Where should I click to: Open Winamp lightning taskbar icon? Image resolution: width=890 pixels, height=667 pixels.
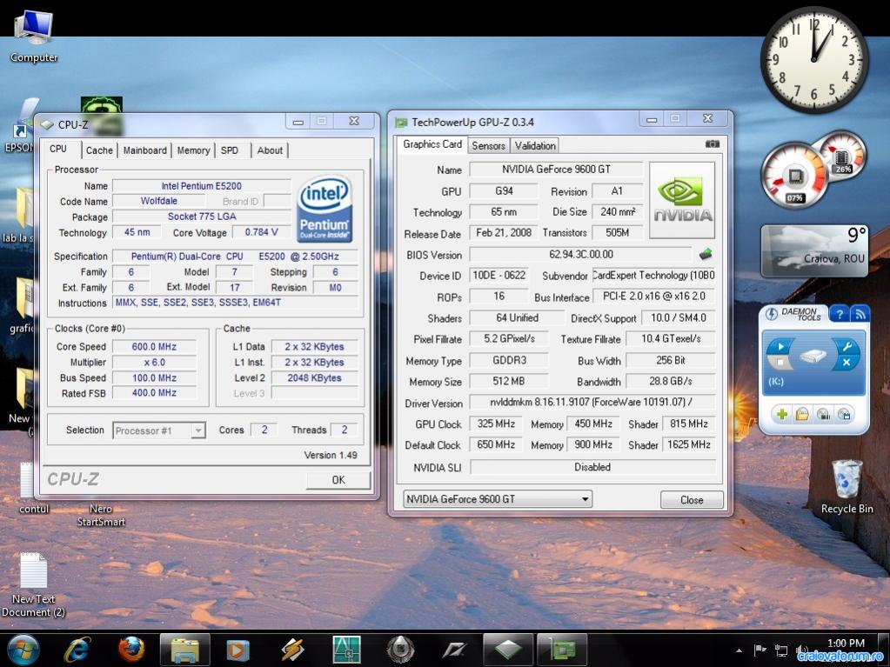pyautogui.click(x=292, y=650)
